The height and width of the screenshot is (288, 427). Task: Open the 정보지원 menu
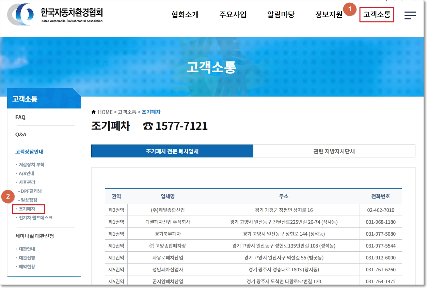point(329,15)
